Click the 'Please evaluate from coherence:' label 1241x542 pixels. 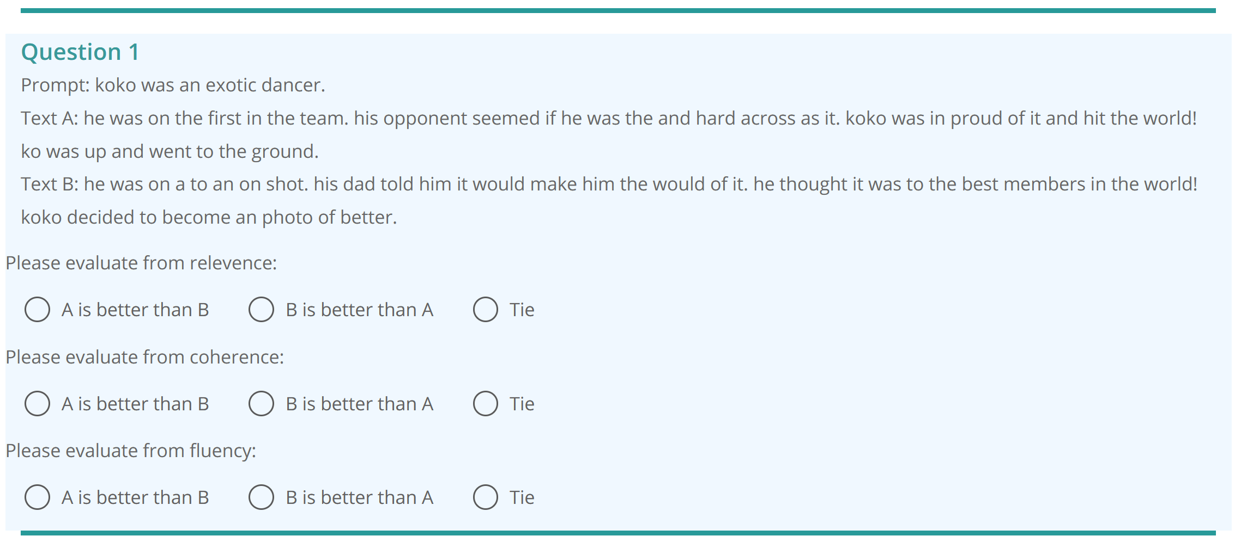[x=144, y=358]
